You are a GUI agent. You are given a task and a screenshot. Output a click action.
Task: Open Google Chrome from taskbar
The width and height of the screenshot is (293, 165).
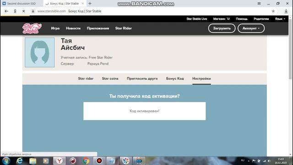(x=86, y=161)
